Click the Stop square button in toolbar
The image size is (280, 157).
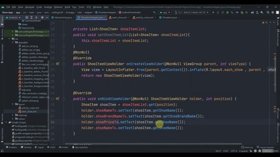pos(246,13)
